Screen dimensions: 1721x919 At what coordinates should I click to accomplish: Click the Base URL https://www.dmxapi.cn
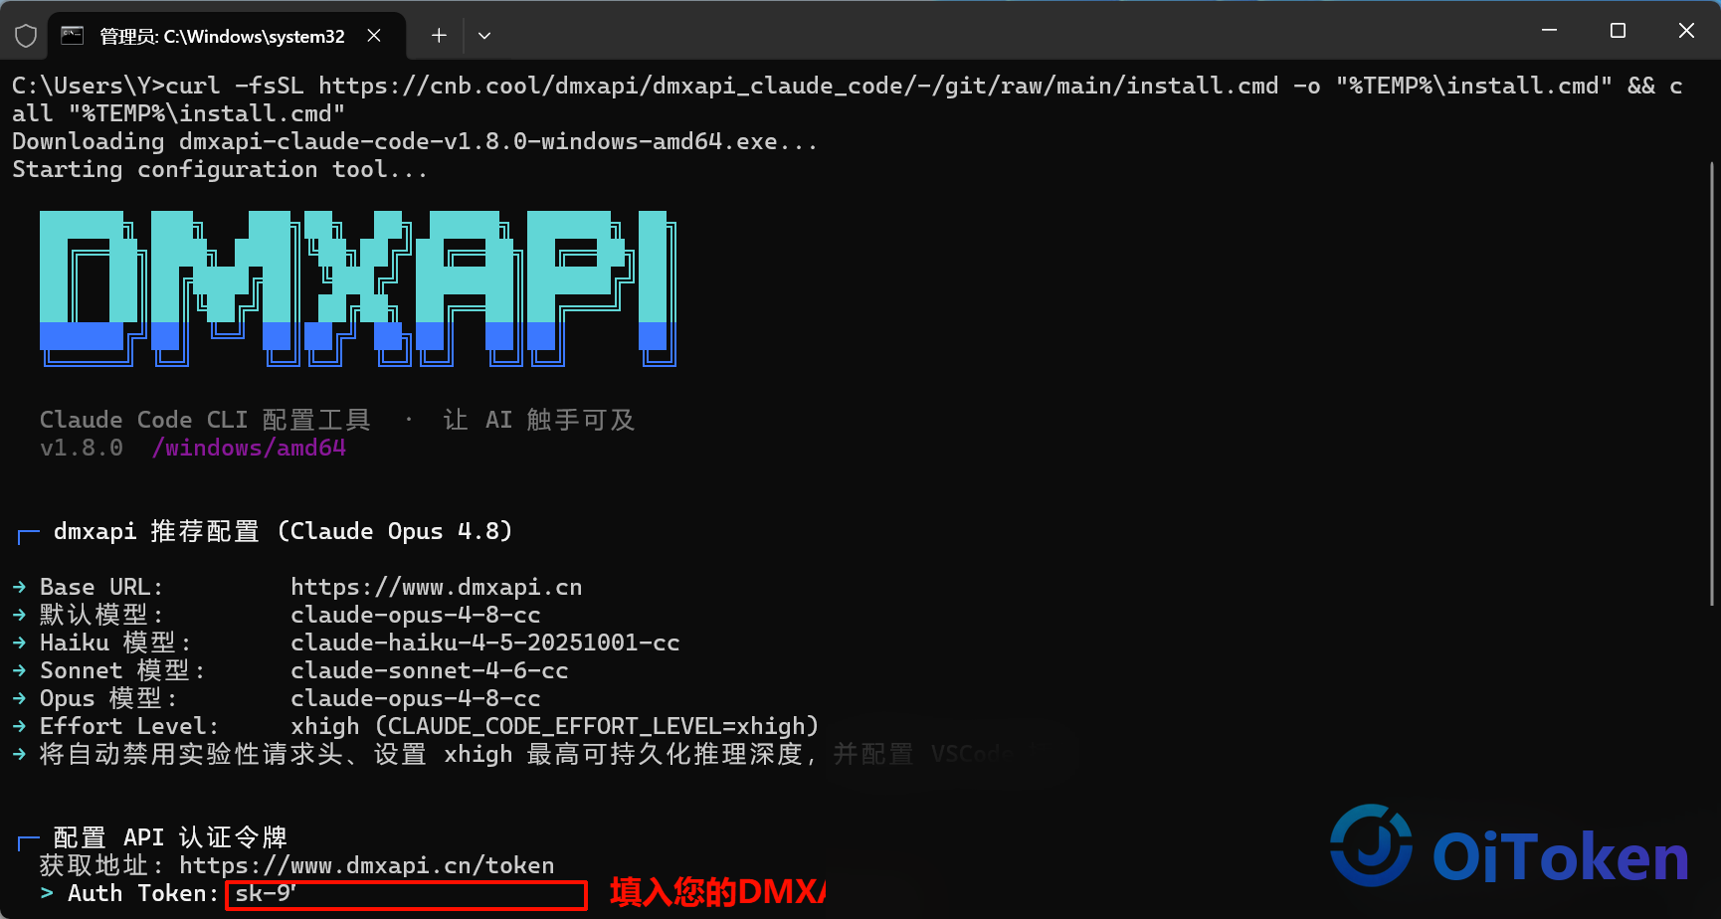(x=436, y=587)
